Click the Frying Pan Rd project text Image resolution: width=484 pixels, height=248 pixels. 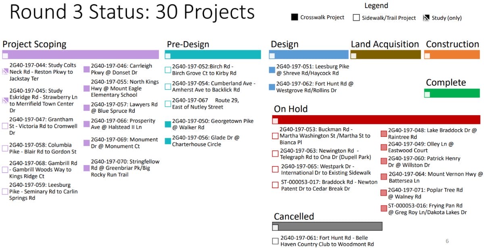pos(427,209)
